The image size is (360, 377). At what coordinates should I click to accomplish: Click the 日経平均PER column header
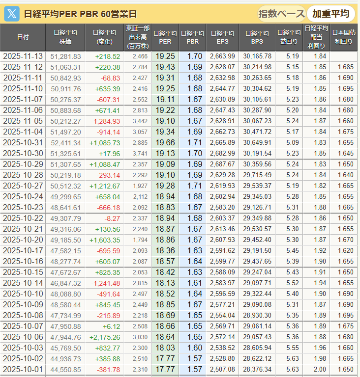[x=165, y=37]
